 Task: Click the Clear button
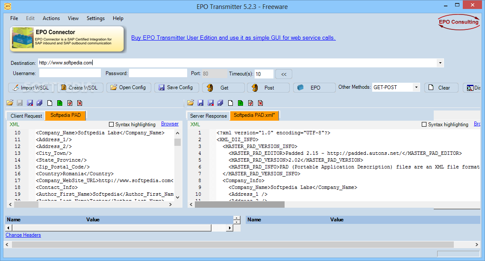coord(441,88)
